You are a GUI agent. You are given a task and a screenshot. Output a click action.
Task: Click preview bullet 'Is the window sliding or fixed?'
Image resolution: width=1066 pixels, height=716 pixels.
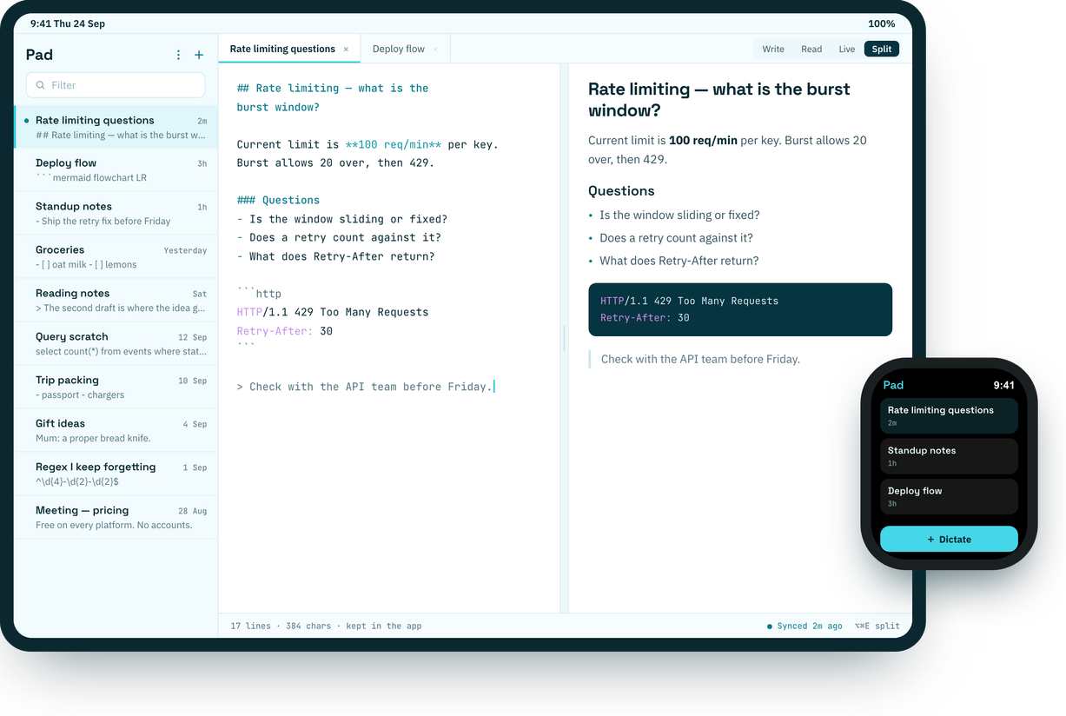coord(679,215)
